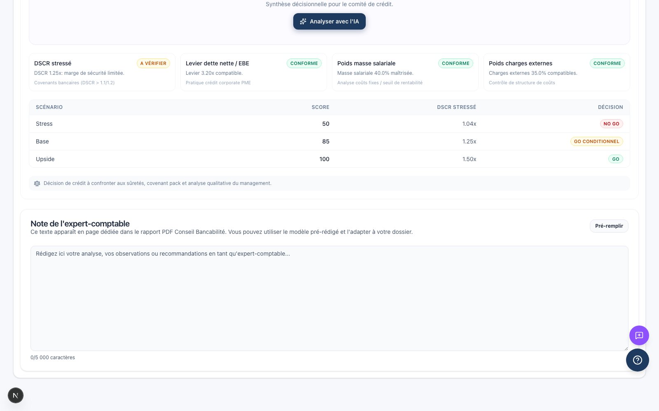Click 'Pratique crédit corporate PME' text
The width and height of the screenshot is (659, 411).
coord(218,83)
